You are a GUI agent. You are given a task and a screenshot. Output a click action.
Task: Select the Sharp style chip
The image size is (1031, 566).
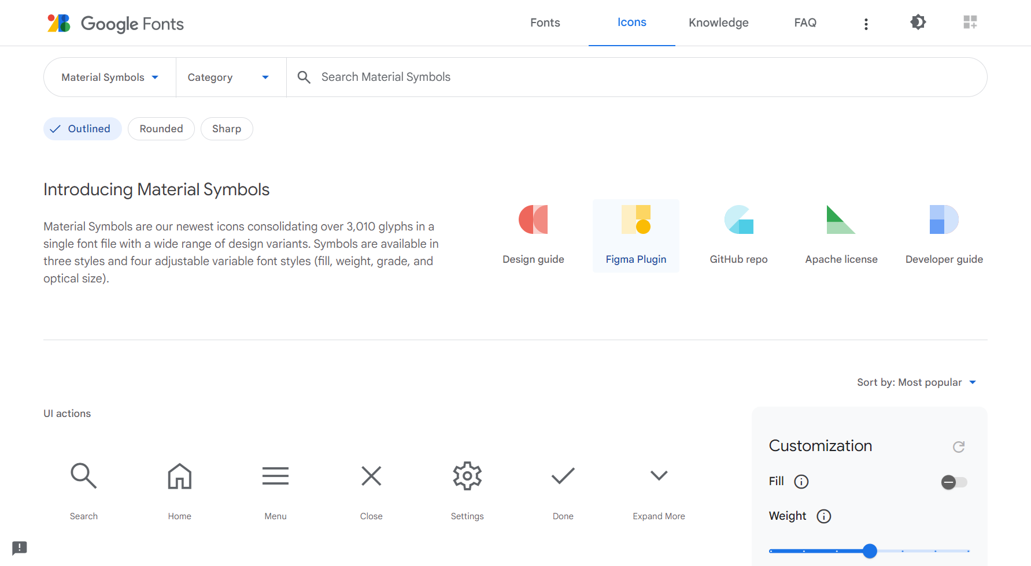pos(227,129)
